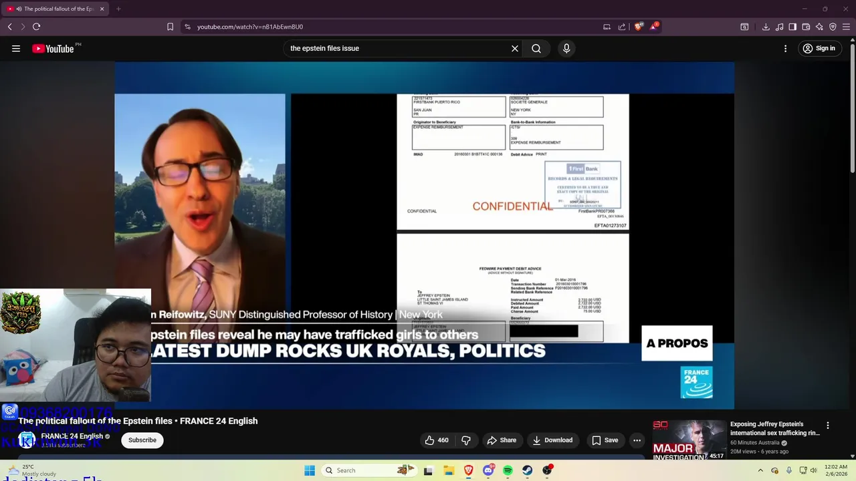The width and height of the screenshot is (856, 481).
Task: Open Spotify from the taskbar
Action: [508, 470]
